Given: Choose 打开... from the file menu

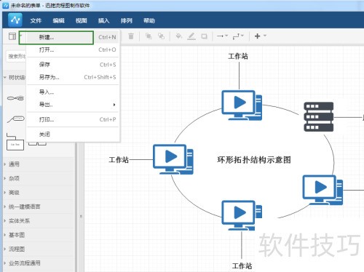Looking at the screenshot, I should [x=73, y=49].
